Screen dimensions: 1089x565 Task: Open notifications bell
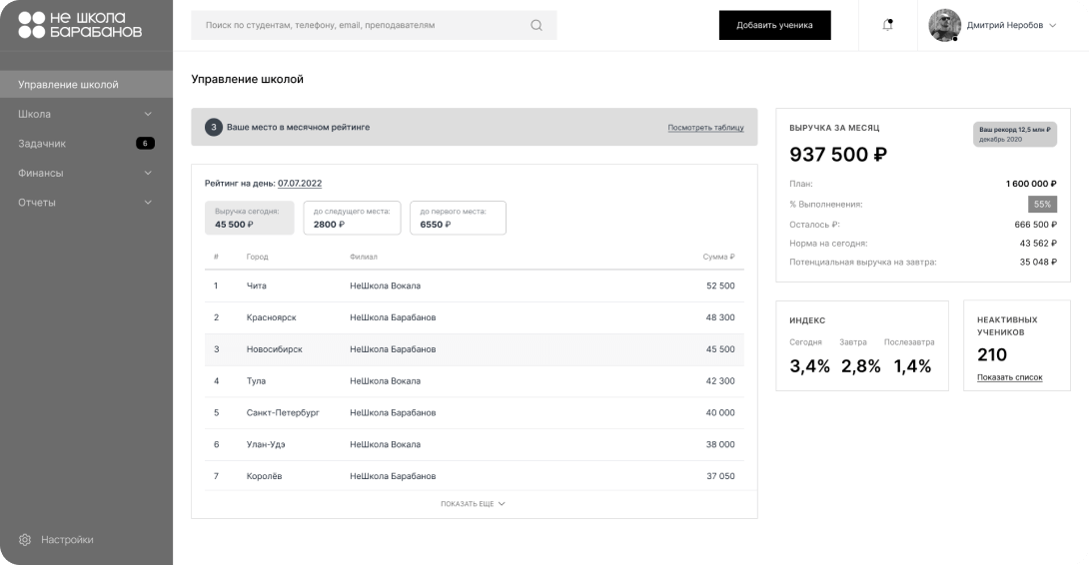coord(887,25)
